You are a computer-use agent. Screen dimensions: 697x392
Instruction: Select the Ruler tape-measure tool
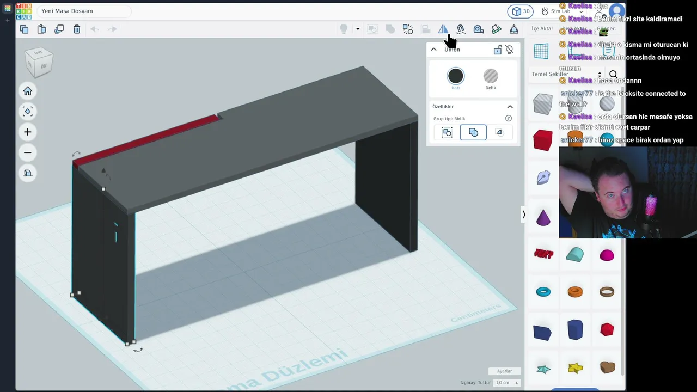(x=479, y=29)
